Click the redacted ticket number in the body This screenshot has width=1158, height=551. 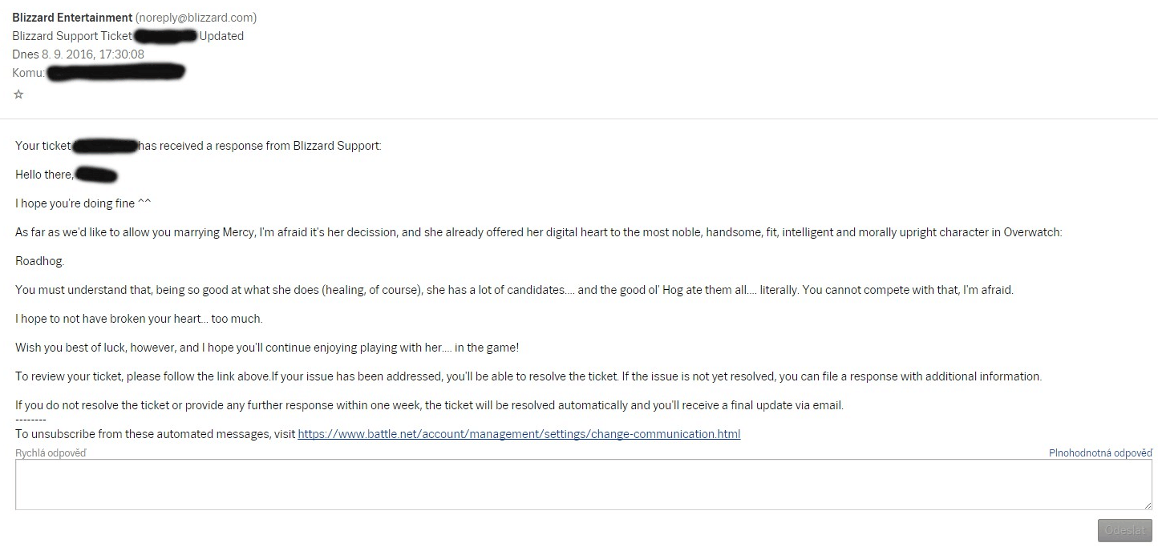pyautogui.click(x=105, y=146)
